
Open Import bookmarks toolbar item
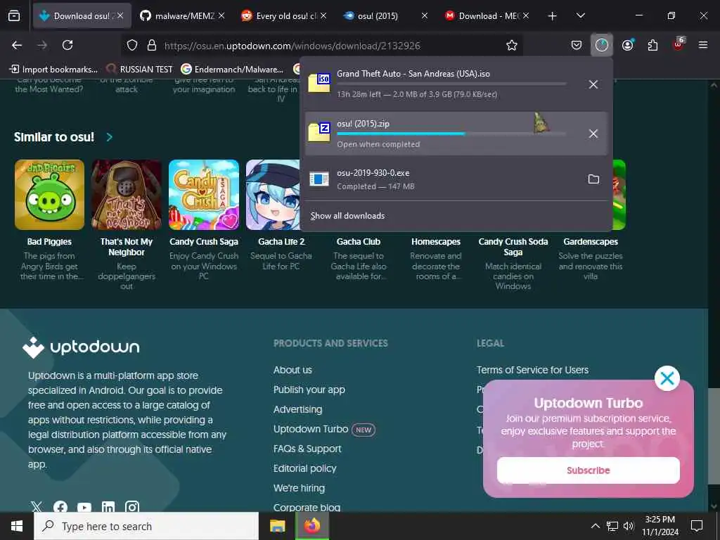click(53, 70)
